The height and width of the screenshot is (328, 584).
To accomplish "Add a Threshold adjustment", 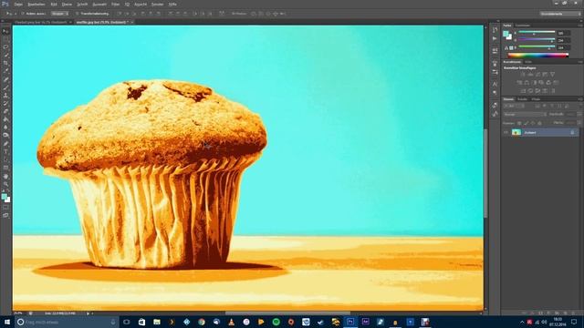I will 537,91.
